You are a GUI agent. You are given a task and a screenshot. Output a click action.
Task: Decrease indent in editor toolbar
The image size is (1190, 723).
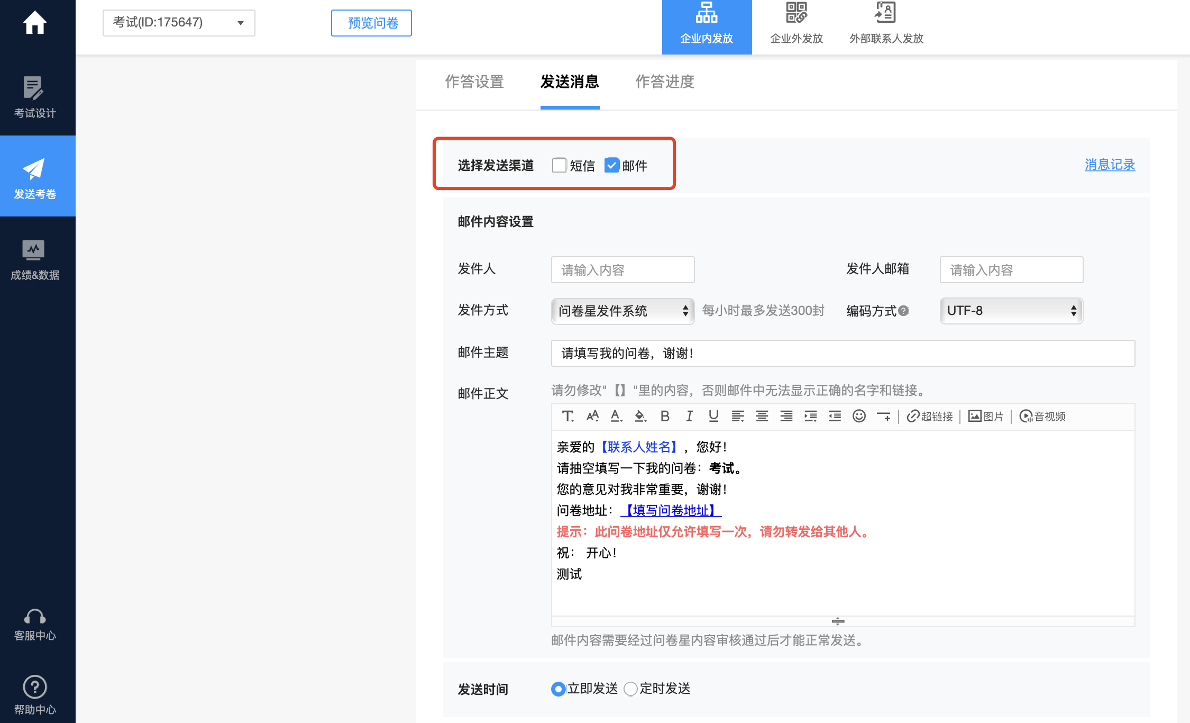(835, 417)
